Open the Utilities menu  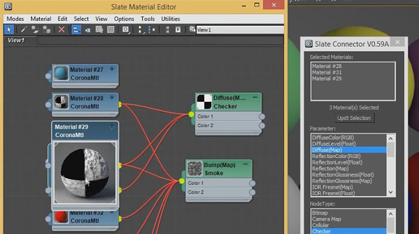click(x=170, y=19)
